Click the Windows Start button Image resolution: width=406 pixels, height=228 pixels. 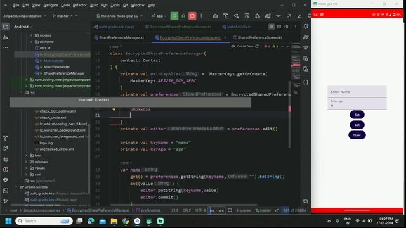(x=8, y=221)
